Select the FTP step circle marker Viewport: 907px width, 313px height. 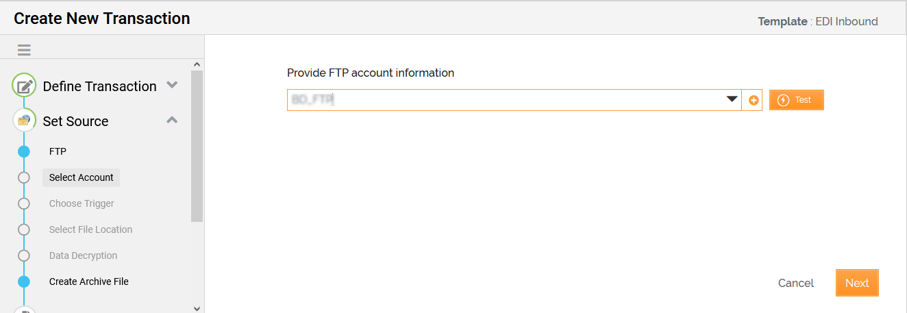(24, 151)
